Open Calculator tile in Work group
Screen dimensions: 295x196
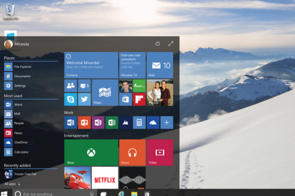coord(139,123)
